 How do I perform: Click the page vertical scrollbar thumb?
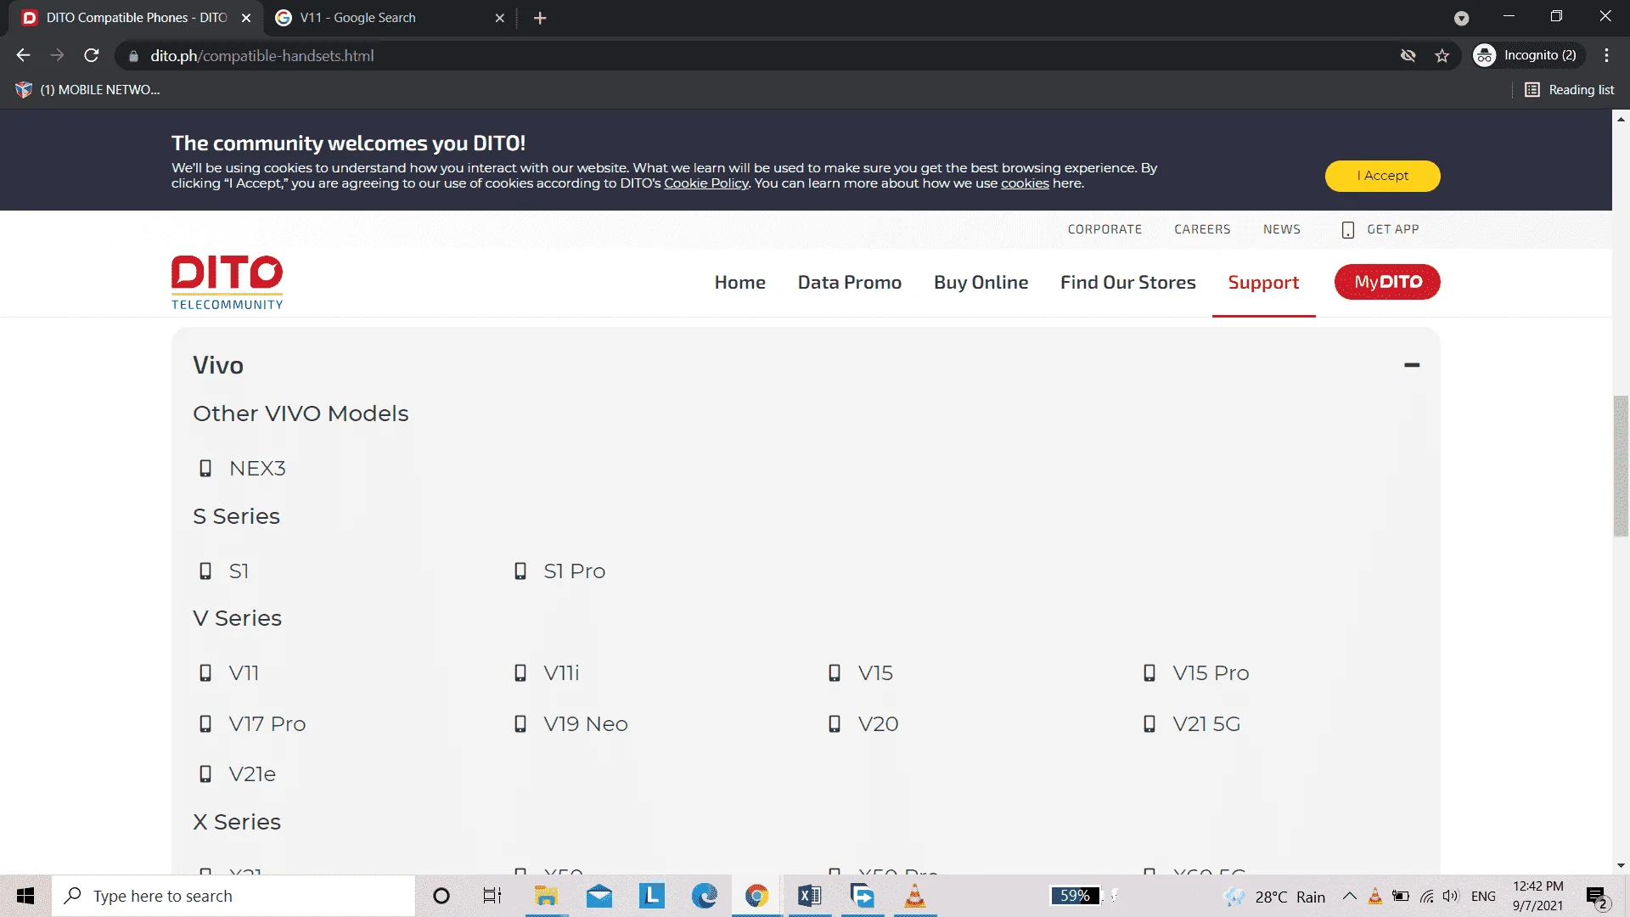tap(1621, 466)
